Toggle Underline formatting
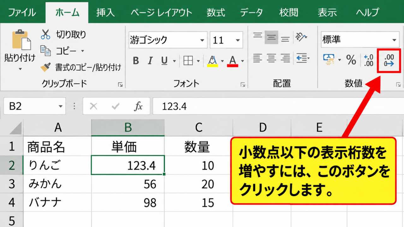This screenshot has height=227, width=404. [164, 61]
